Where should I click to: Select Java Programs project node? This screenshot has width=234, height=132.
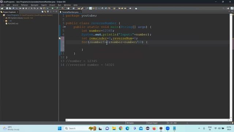pos(30,15)
